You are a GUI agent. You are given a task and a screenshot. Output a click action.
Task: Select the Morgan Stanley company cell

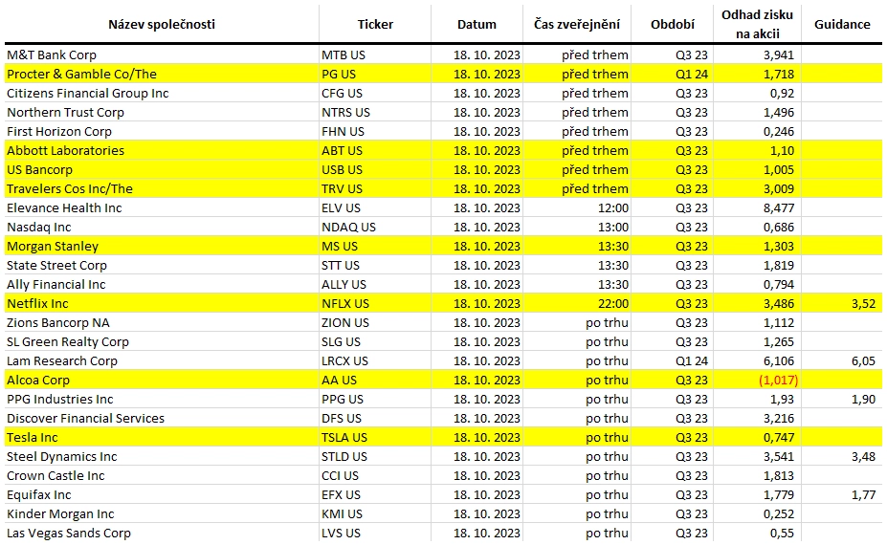(x=162, y=247)
